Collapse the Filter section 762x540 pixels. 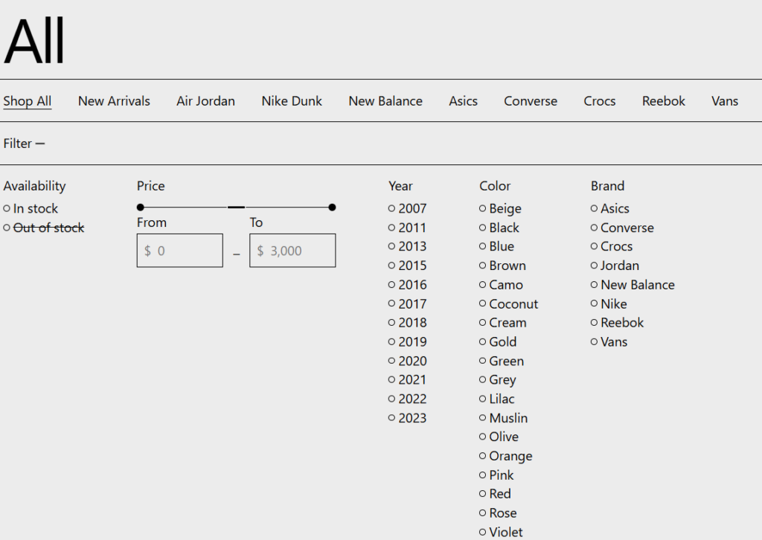point(24,144)
